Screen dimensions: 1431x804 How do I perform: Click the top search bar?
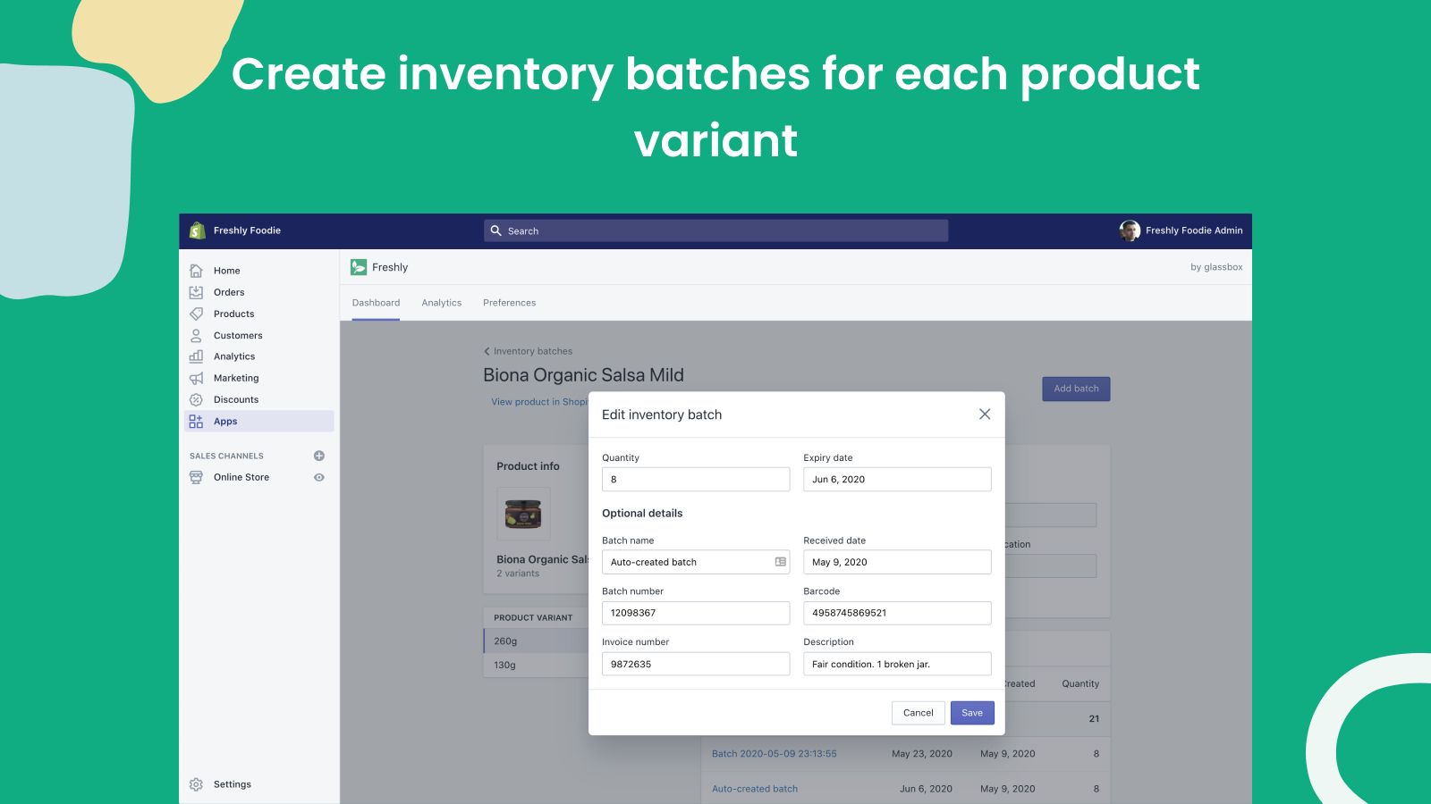tap(715, 230)
